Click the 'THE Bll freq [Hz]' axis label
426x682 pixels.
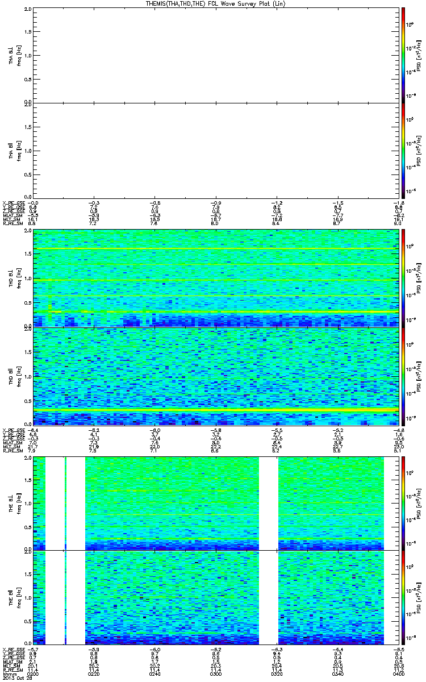(x=14, y=598)
